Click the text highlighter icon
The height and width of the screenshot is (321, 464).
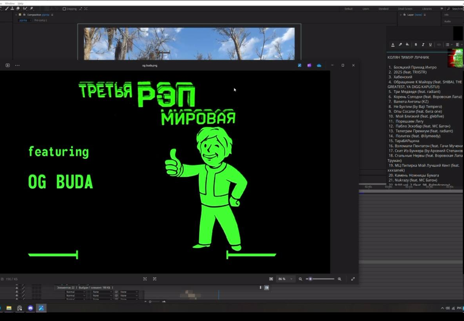[400, 45]
